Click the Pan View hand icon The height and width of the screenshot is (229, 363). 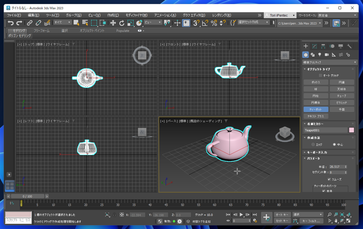coord(336,221)
